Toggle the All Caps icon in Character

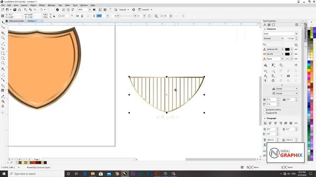pos(266,65)
